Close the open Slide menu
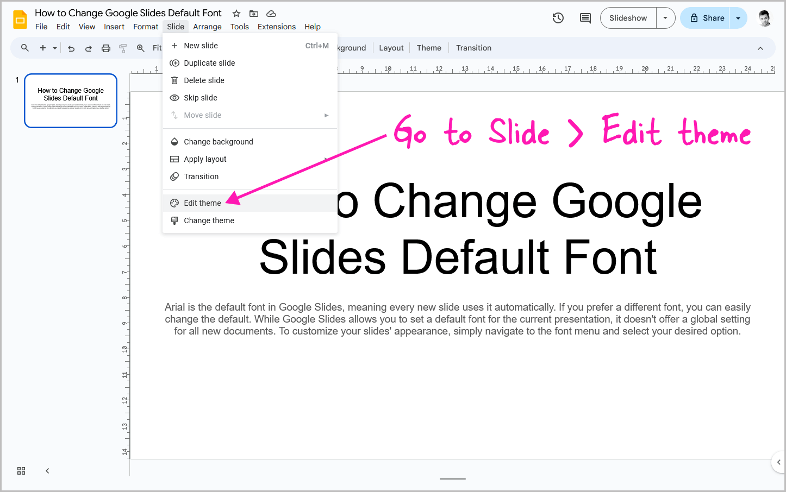The width and height of the screenshot is (786, 492). coord(176,27)
